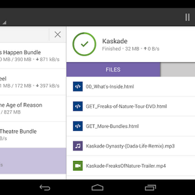
Task: Click the video camera icon for Trailer.mp4
Action: coord(78,166)
